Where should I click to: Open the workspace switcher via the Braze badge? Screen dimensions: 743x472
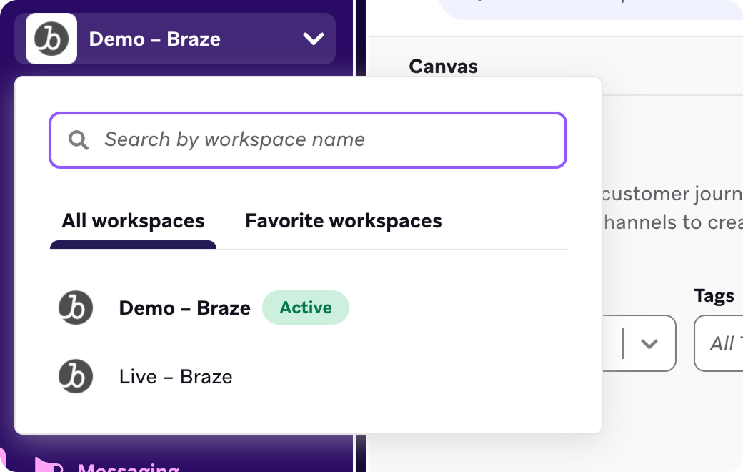[49, 39]
